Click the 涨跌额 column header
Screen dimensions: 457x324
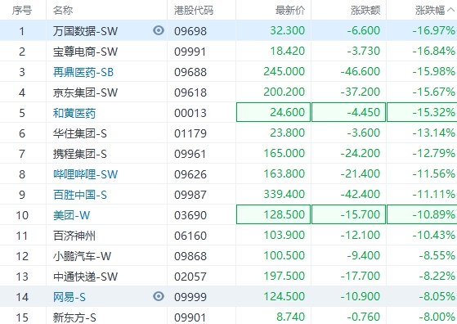point(365,10)
